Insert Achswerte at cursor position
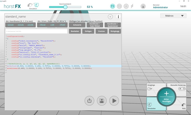The image size is (191, 115). (77, 25)
